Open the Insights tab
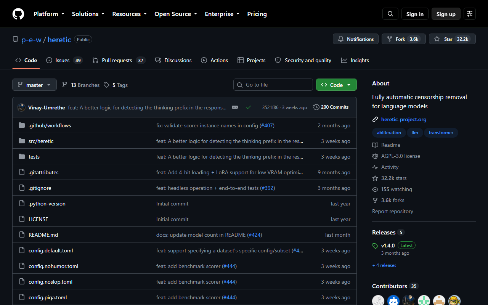 tap(355, 60)
